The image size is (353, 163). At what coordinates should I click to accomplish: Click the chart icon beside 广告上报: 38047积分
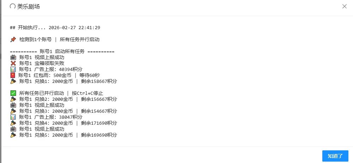pos(13,117)
